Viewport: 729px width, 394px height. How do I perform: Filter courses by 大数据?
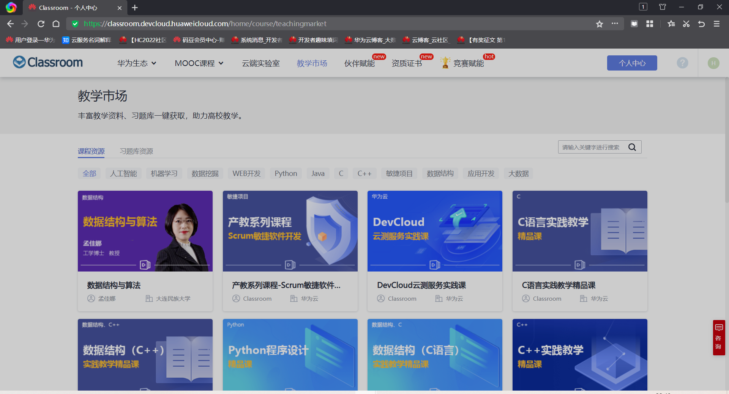point(519,174)
